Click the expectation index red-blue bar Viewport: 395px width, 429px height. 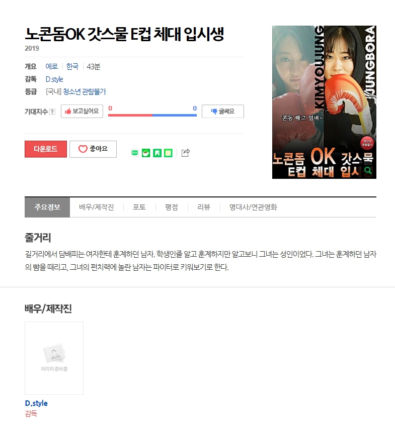[152, 115]
